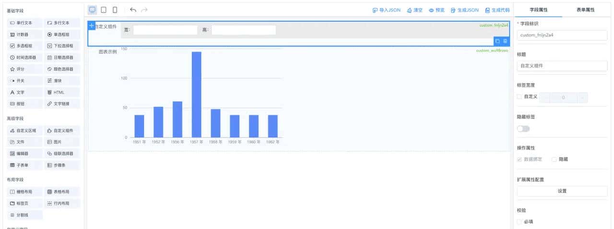614x229 pixels.
Task: Add 级联选择器 field
Action: (x=62, y=154)
